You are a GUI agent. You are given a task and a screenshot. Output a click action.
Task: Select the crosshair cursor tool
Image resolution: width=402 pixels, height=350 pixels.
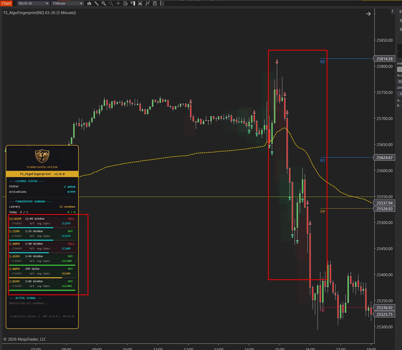pyautogui.click(x=118, y=3)
